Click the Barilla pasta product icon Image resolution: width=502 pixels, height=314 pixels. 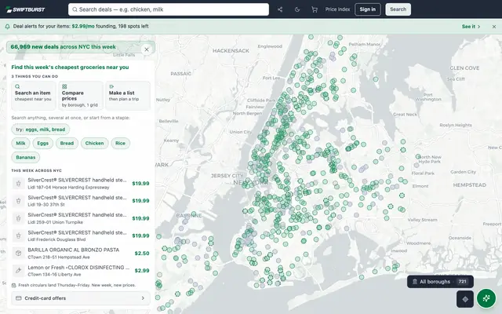[19, 253]
